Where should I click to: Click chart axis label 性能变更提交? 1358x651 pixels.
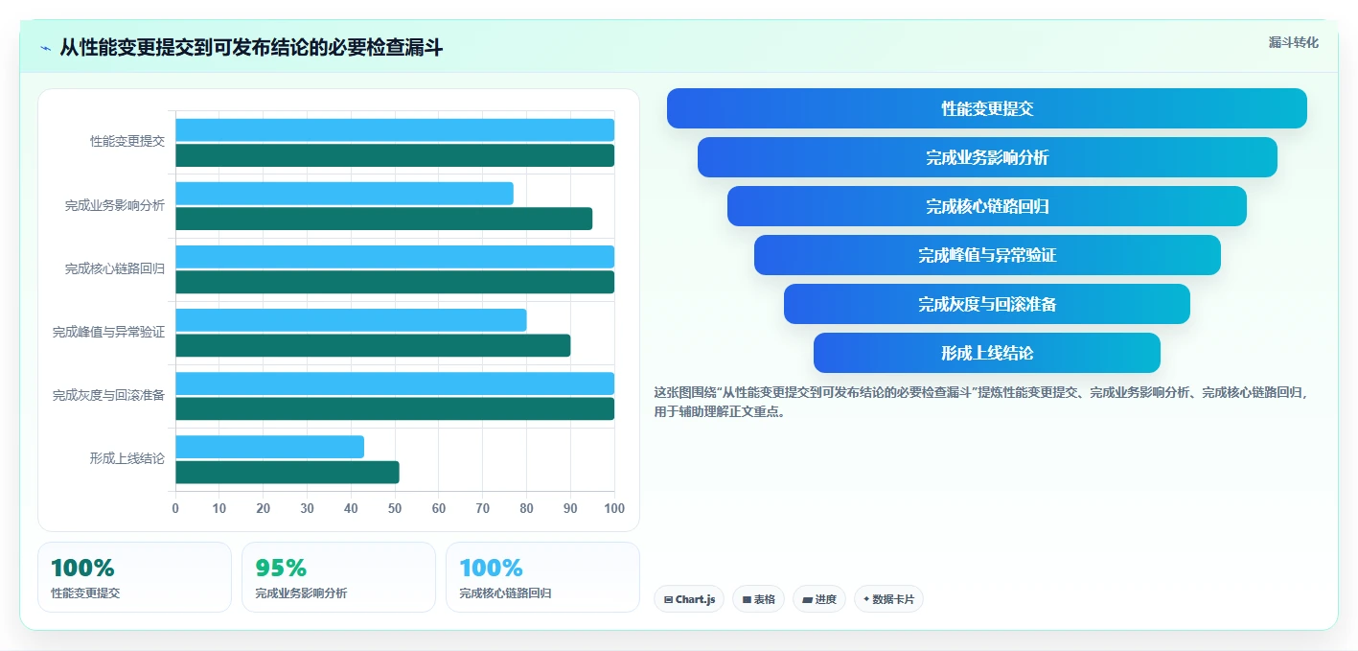127,141
